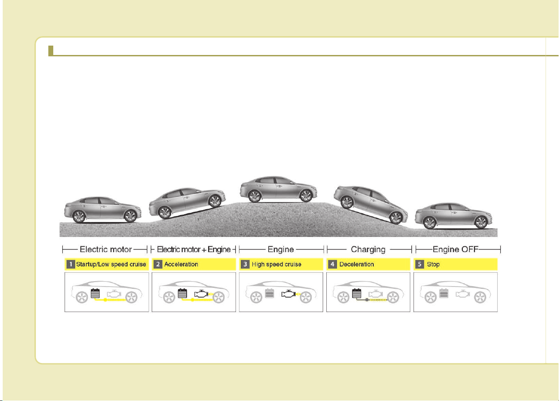This screenshot has height=401, width=559.
Task: Click the last car stopped at the right
Action: [452, 215]
